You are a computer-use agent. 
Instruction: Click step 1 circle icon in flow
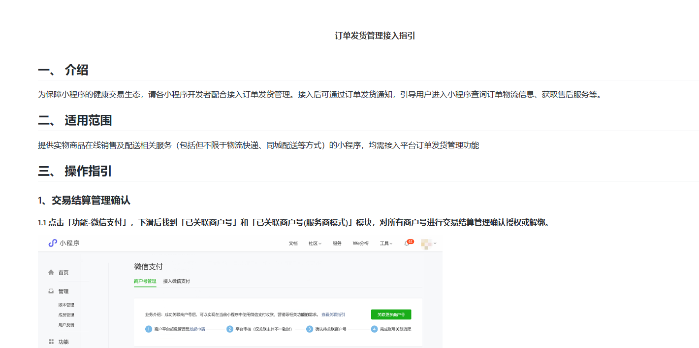(x=148, y=329)
